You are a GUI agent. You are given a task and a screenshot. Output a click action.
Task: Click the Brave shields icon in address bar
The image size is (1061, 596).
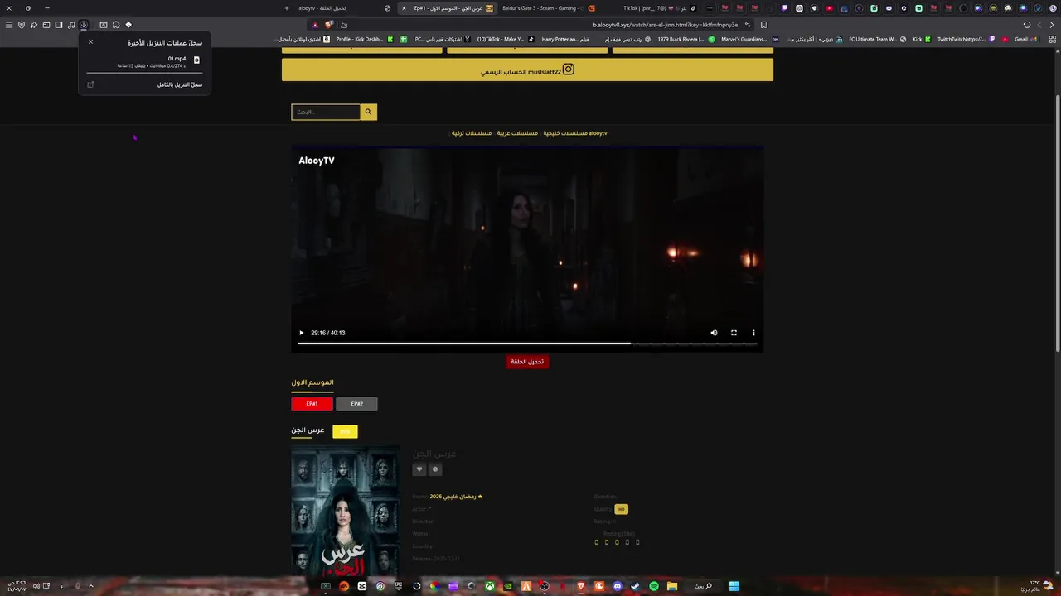coord(328,25)
